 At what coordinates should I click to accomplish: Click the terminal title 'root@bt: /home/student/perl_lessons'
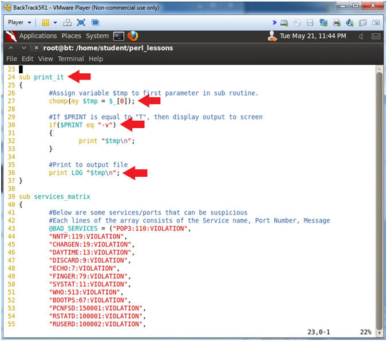108,48
